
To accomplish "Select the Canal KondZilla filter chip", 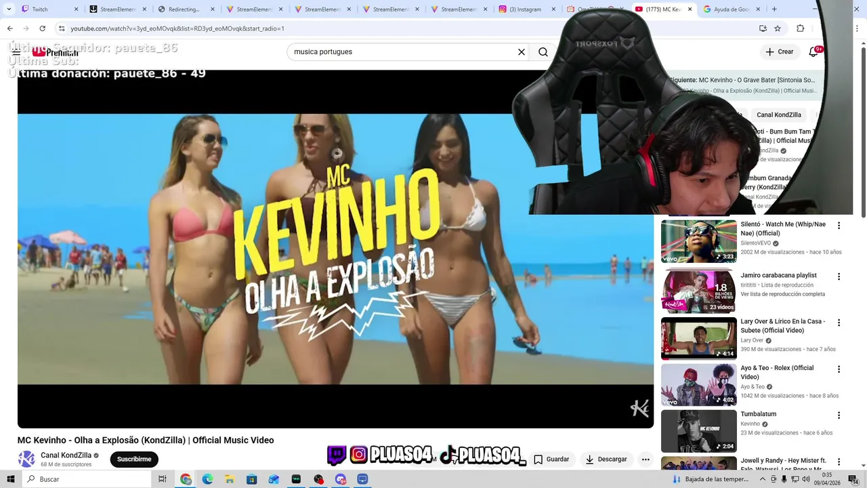I will [x=778, y=115].
